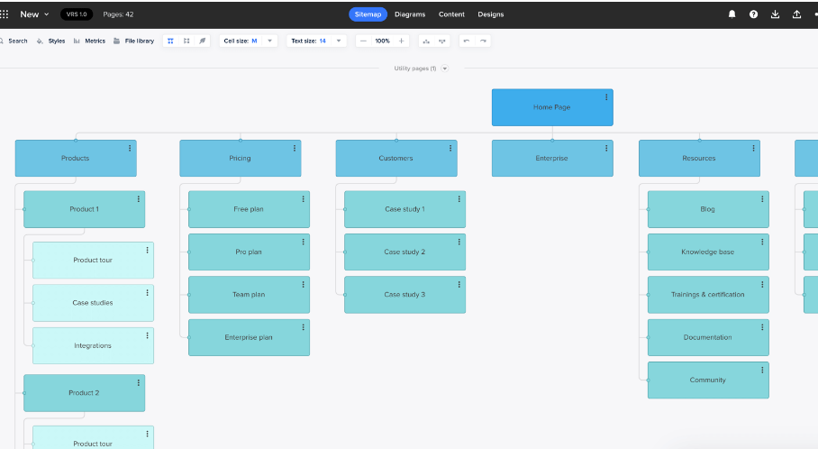Open three-dot menu on Home Page card

point(606,97)
